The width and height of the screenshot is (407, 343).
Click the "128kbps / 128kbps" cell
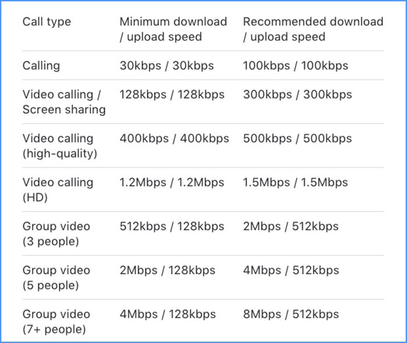coord(172,94)
